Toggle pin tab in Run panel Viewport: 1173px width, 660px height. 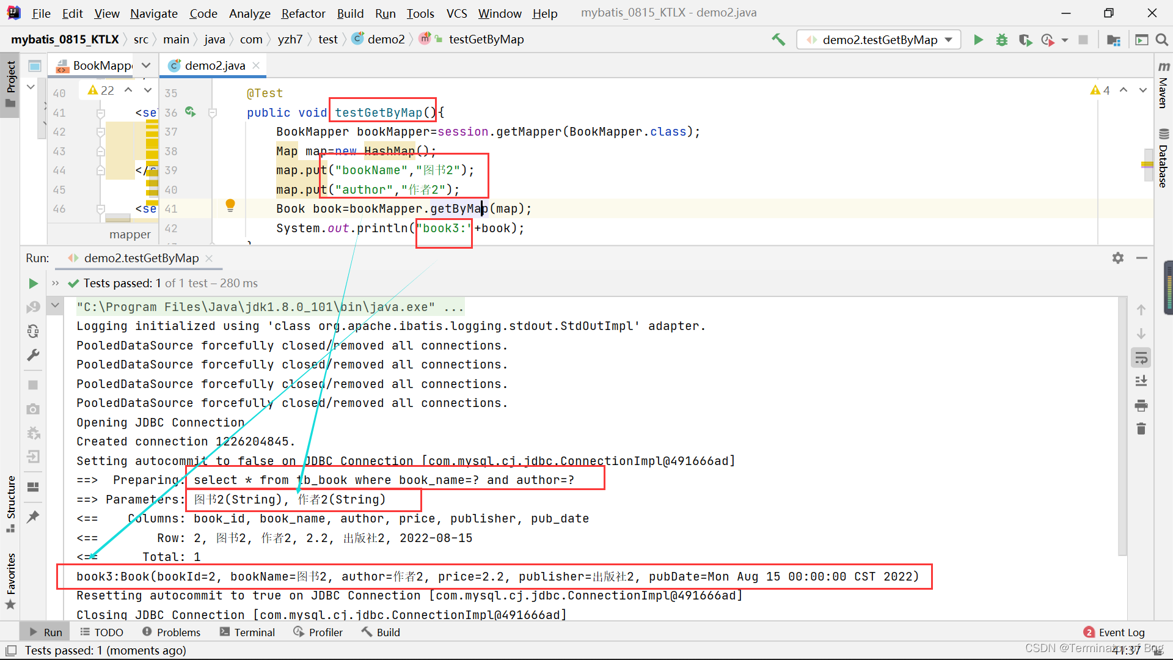click(33, 516)
